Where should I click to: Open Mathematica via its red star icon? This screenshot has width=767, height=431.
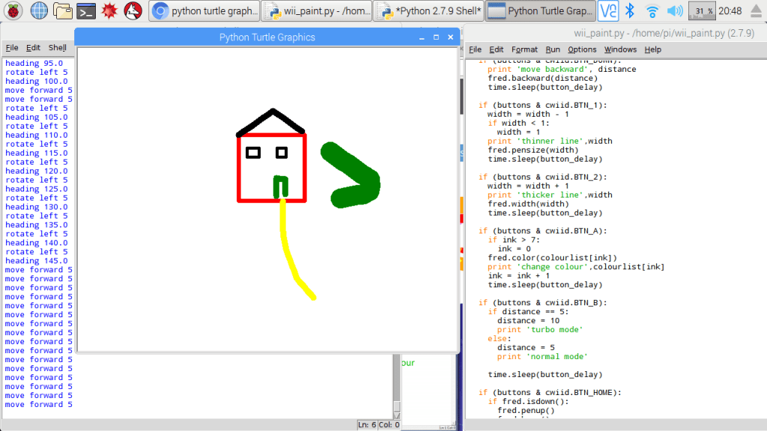[109, 11]
